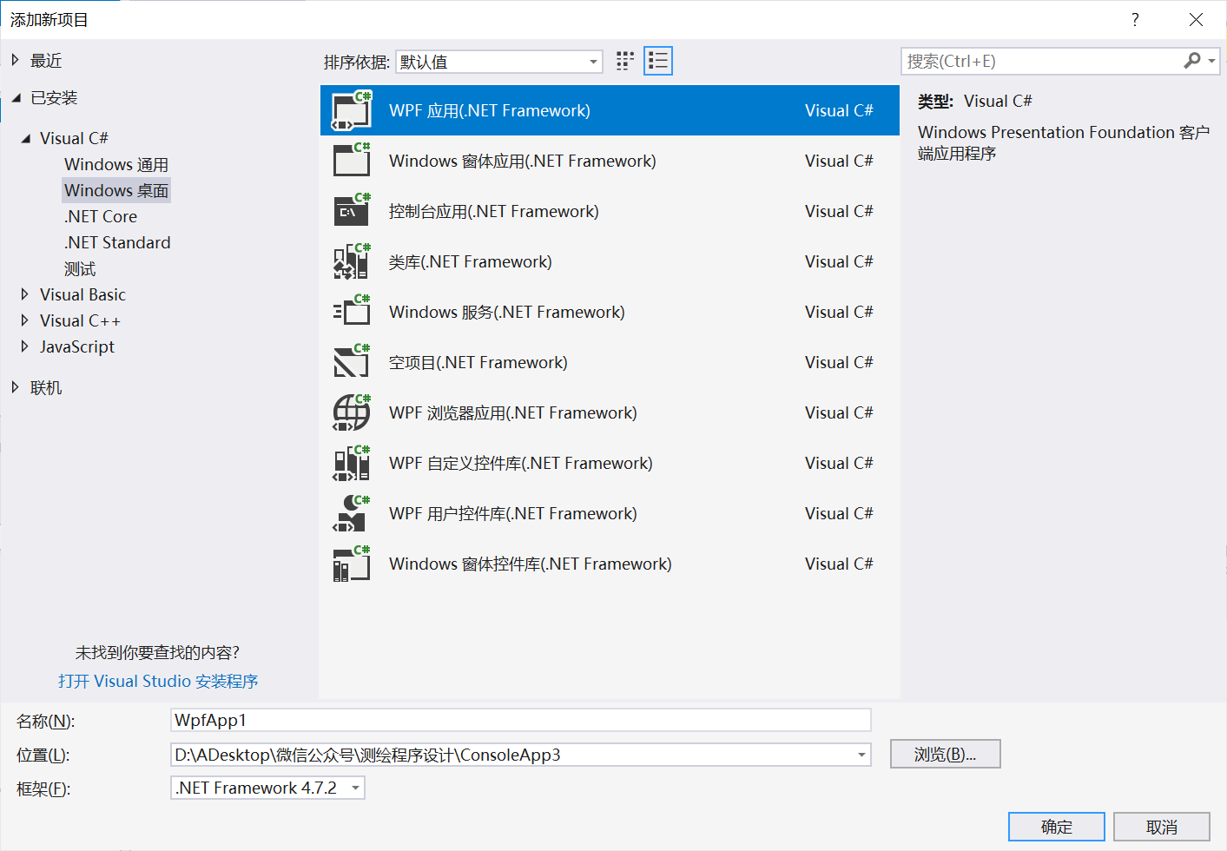1227x851 pixels.
Task: Click the WPF 用户控件库 template icon
Action: [x=352, y=513]
